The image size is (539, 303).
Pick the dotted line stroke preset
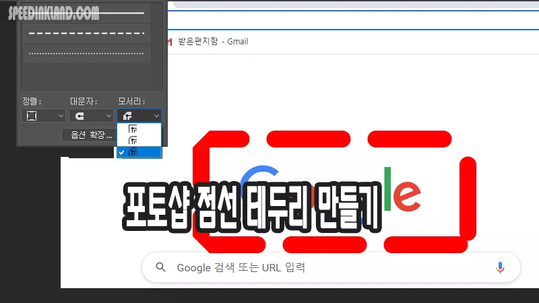[x=86, y=53]
